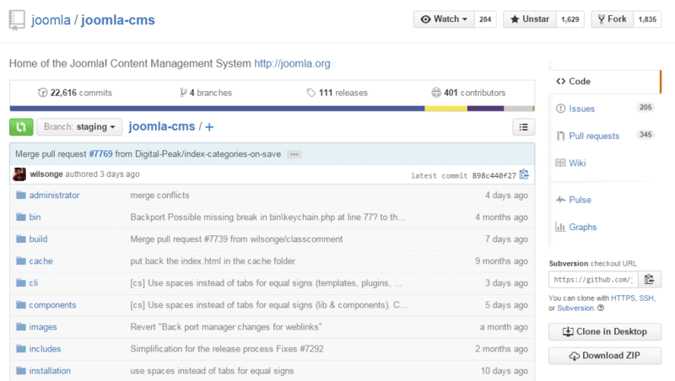The width and height of the screenshot is (675, 381).
Task: Open the Issues tab
Action: click(x=581, y=109)
